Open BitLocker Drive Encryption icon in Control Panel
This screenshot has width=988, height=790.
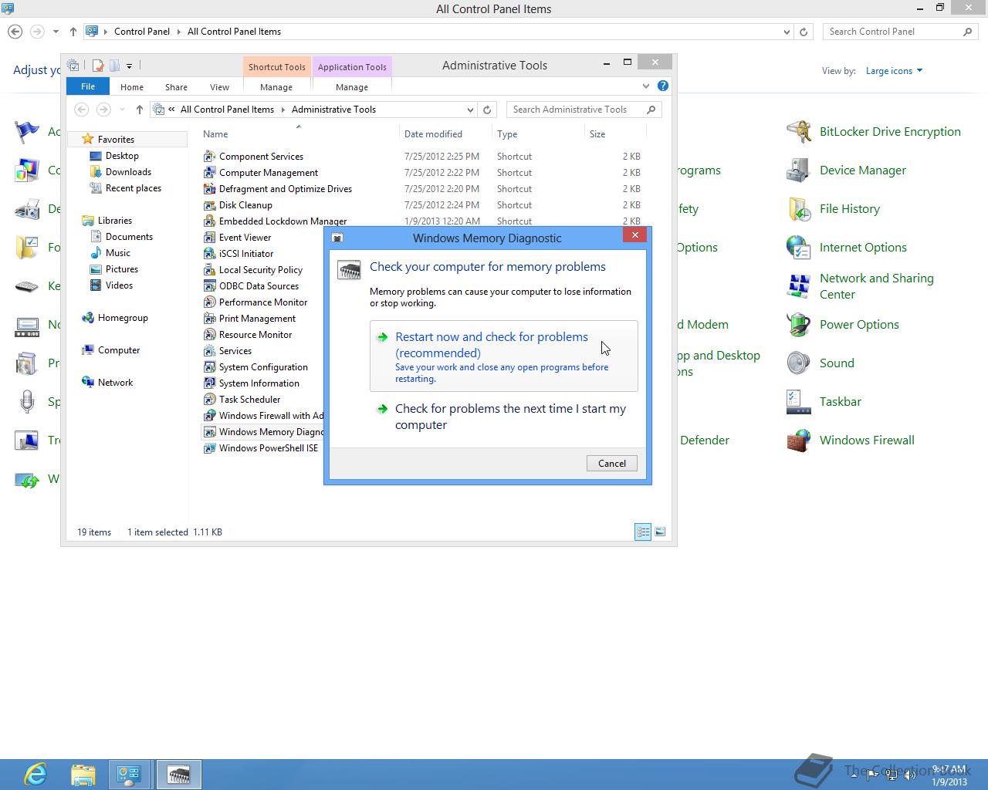click(x=798, y=132)
